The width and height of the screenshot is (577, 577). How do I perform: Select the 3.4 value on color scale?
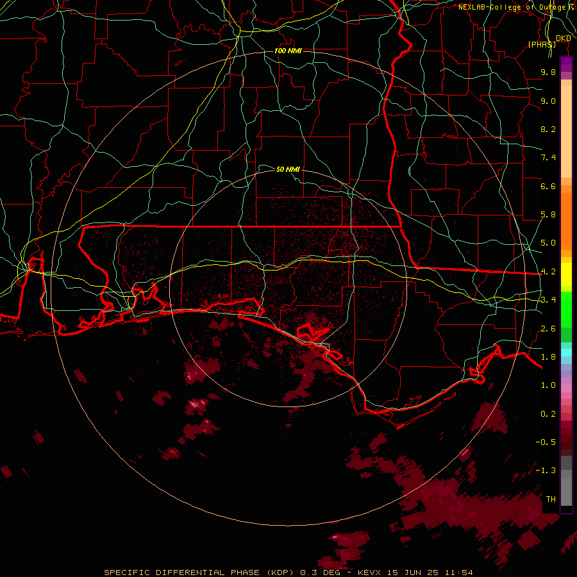click(x=548, y=300)
